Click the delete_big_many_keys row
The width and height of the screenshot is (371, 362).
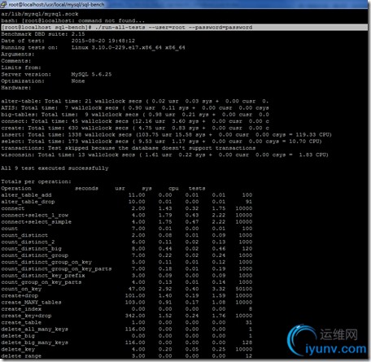[x=127, y=342]
